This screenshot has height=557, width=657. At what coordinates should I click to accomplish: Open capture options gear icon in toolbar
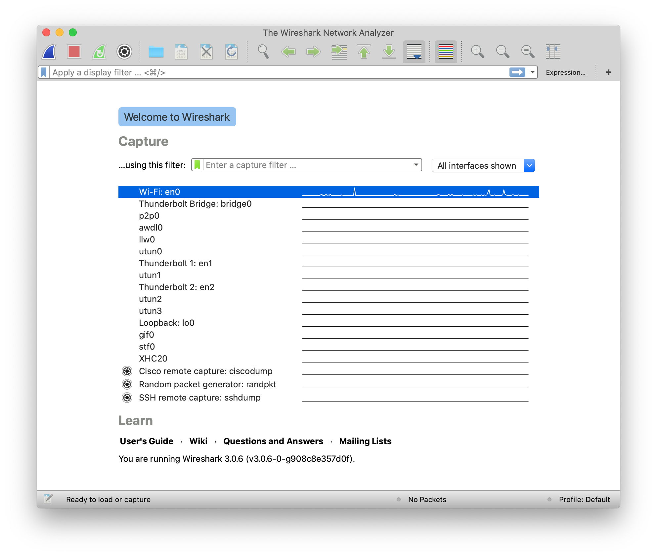pos(124,52)
